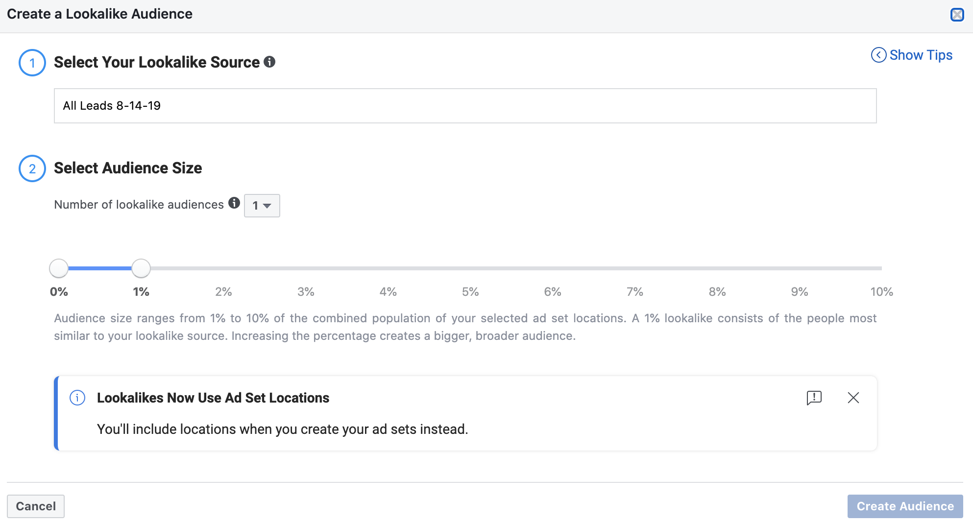Click the Cancel button

click(x=36, y=506)
